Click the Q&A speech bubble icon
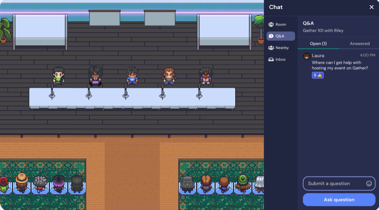Viewport: 379px width, 210px height. coord(271,36)
